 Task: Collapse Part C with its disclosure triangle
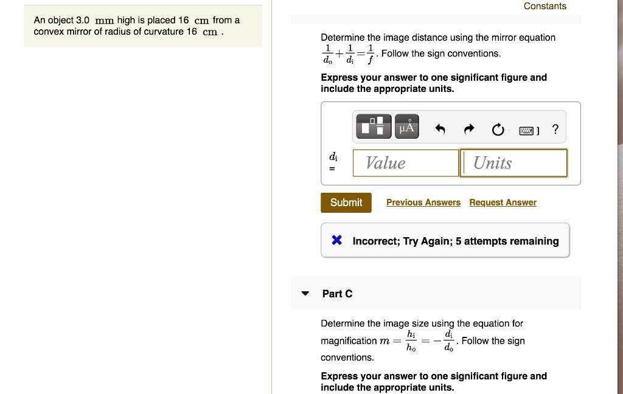[305, 293]
